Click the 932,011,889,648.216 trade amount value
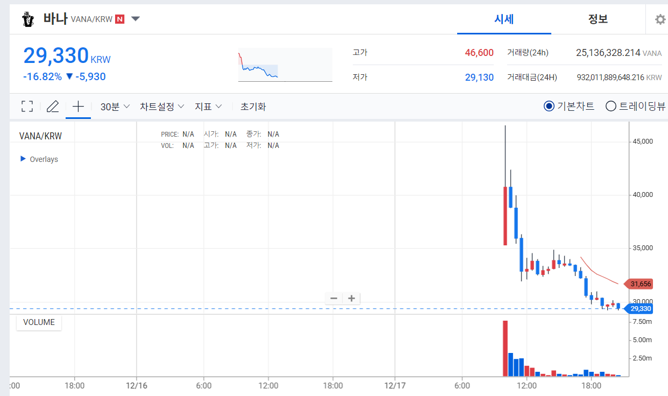 point(610,77)
